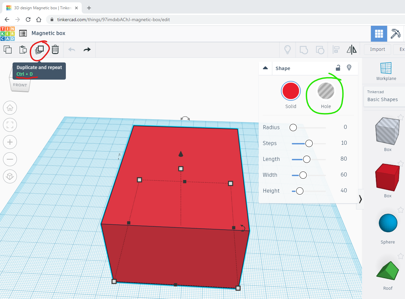Click the box's front-left bottom corner handle
Screen dimensions: 405x299
[x=114, y=281]
